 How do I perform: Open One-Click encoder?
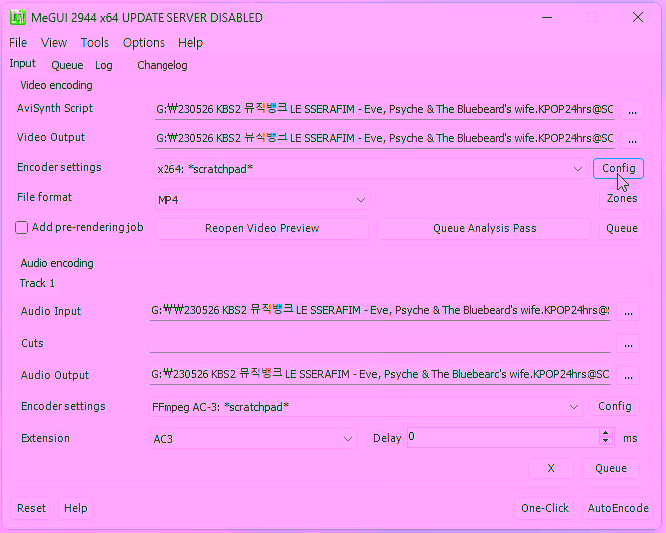(x=545, y=508)
